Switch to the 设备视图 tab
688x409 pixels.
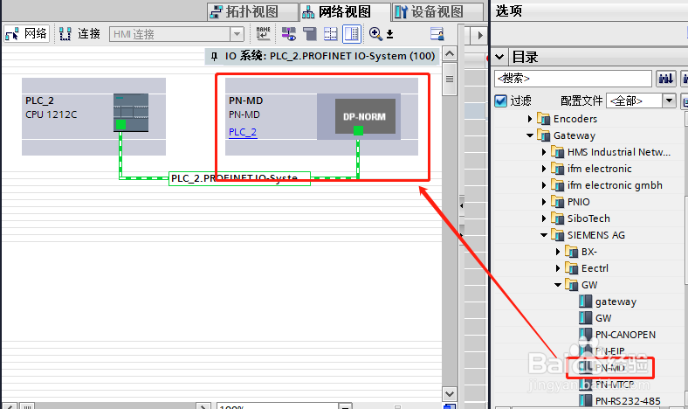[437, 11]
